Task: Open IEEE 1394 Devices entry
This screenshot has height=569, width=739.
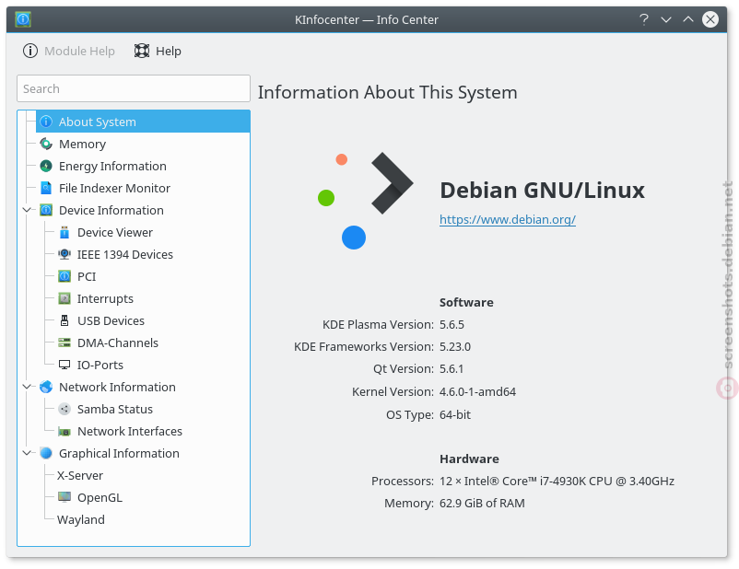Action: click(125, 254)
